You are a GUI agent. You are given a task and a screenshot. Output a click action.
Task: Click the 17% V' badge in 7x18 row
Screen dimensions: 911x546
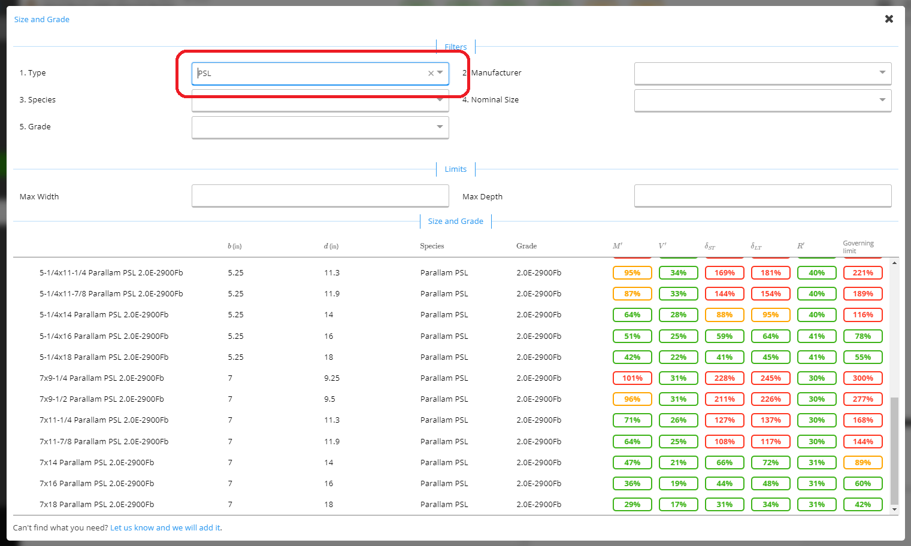point(679,504)
